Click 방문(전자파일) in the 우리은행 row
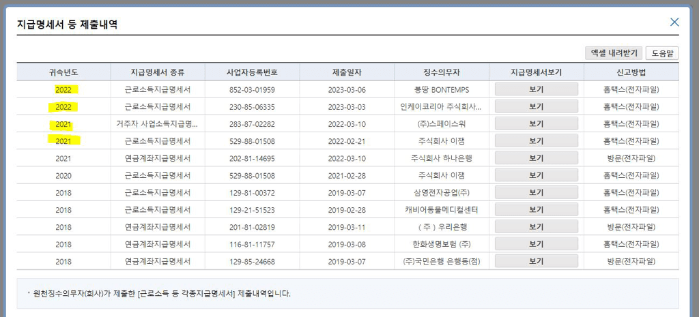 [631, 227]
